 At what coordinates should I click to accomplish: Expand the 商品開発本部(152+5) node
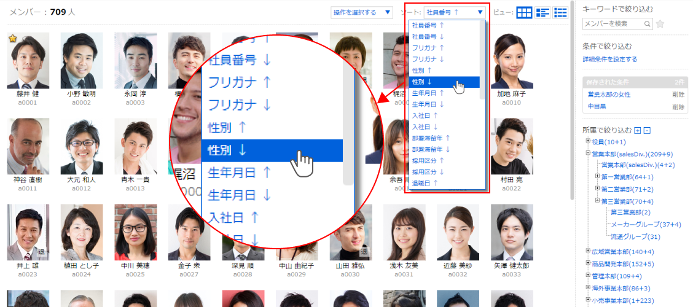pyautogui.click(x=589, y=263)
